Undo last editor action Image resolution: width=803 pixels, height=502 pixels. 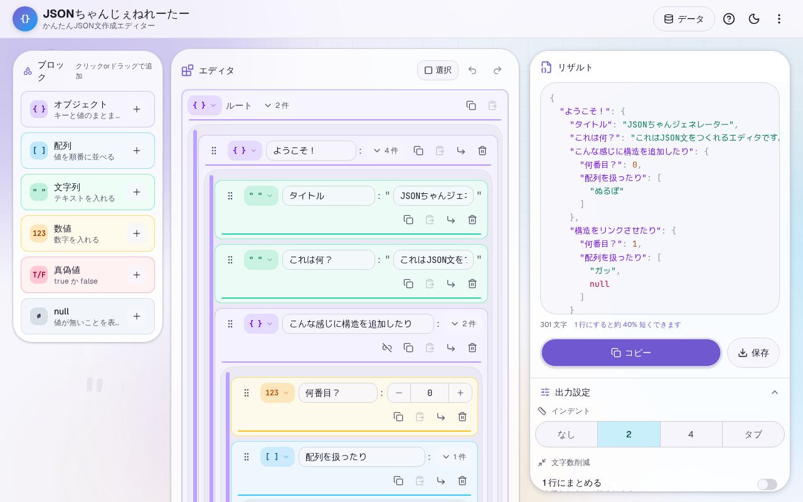(472, 70)
